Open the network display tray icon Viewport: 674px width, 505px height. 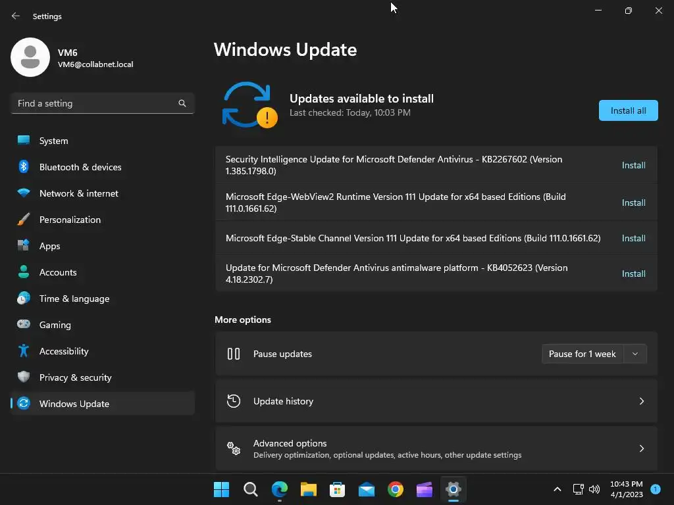pyautogui.click(x=578, y=489)
